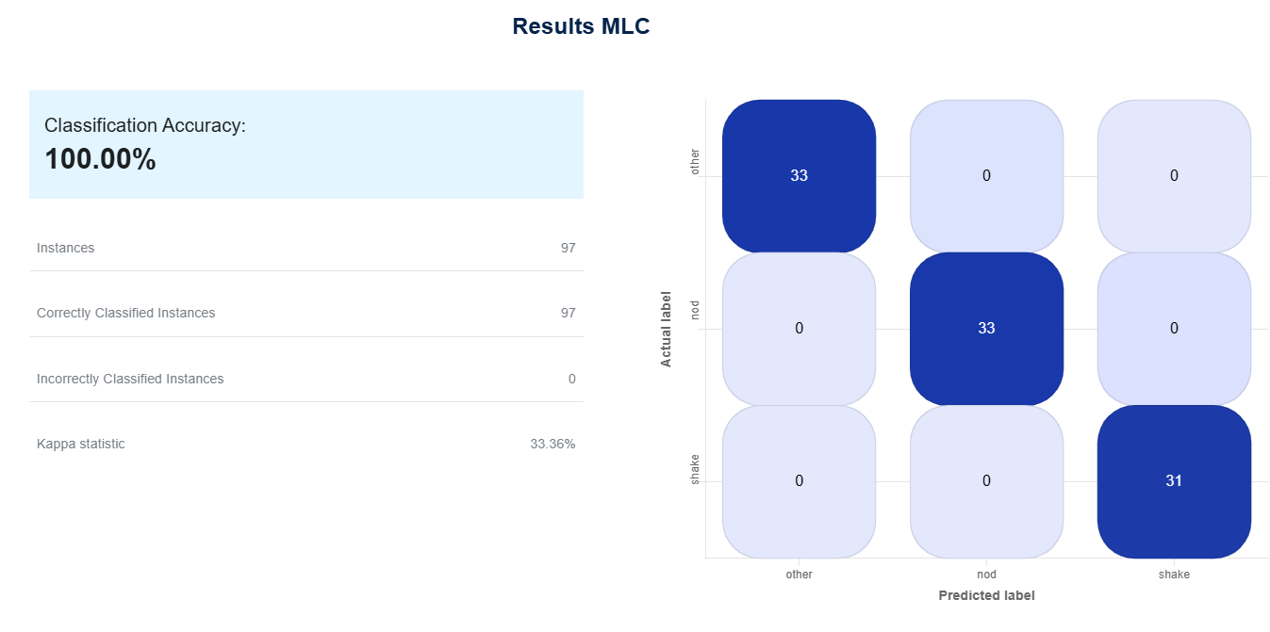Click the Kappa statistic value 33.36%
Image resolution: width=1270 pixels, height=632 pixels.
click(x=553, y=444)
